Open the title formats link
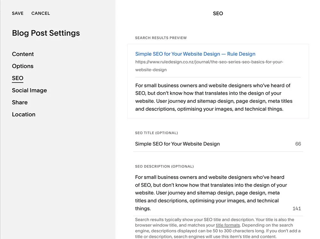The image size is (320, 239). coord(228,225)
